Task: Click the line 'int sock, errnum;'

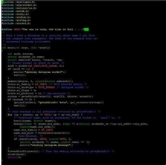Action: coord(21,54)
